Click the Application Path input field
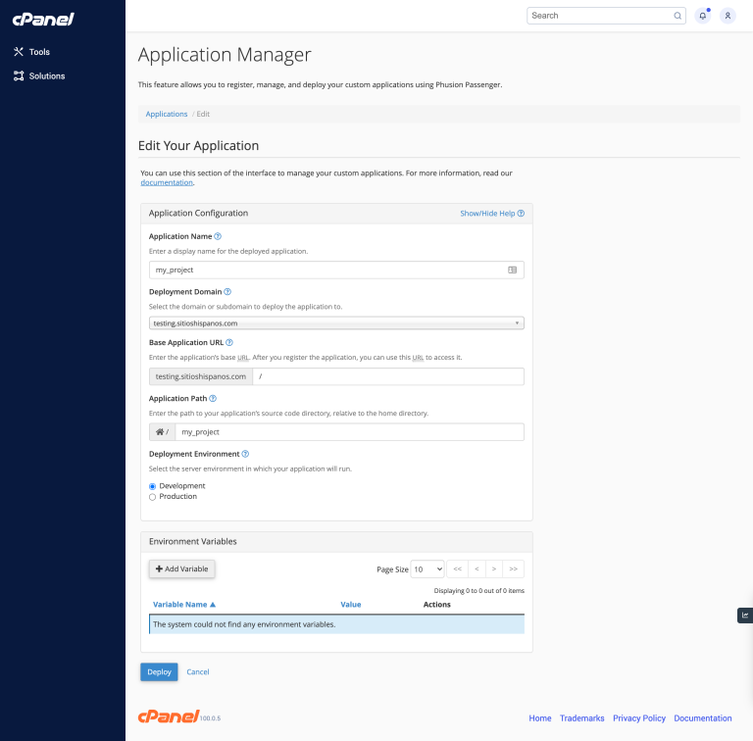Viewport: 753px width, 741px height. coord(350,432)
